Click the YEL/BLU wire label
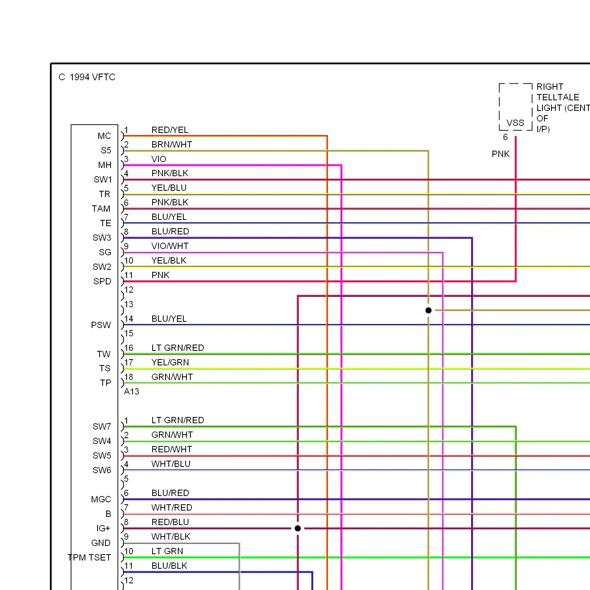This screenshot has width=590, height=590. point(169,188)
